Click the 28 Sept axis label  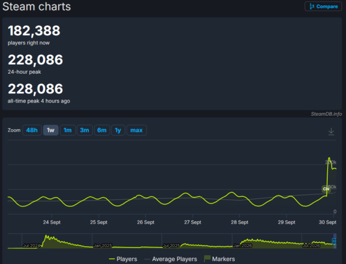point(240,222)
